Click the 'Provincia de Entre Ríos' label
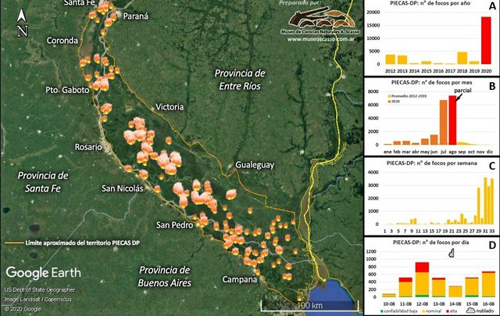 (x=240, y=80)
